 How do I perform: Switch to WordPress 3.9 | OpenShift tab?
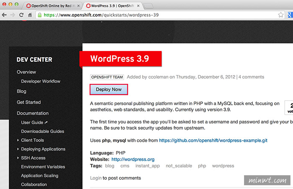pos(112,6)
